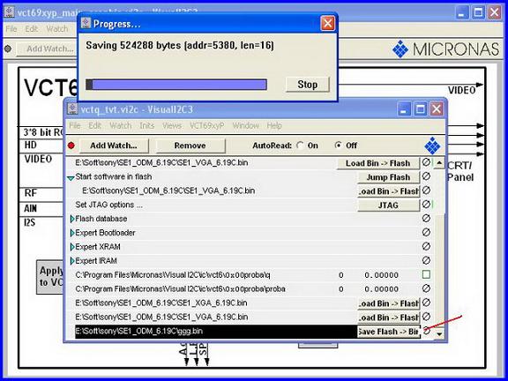Click the scrollbar down arrow in the watch list
Viewport: 508px width, 381px height.
click(x=439, y=333)
